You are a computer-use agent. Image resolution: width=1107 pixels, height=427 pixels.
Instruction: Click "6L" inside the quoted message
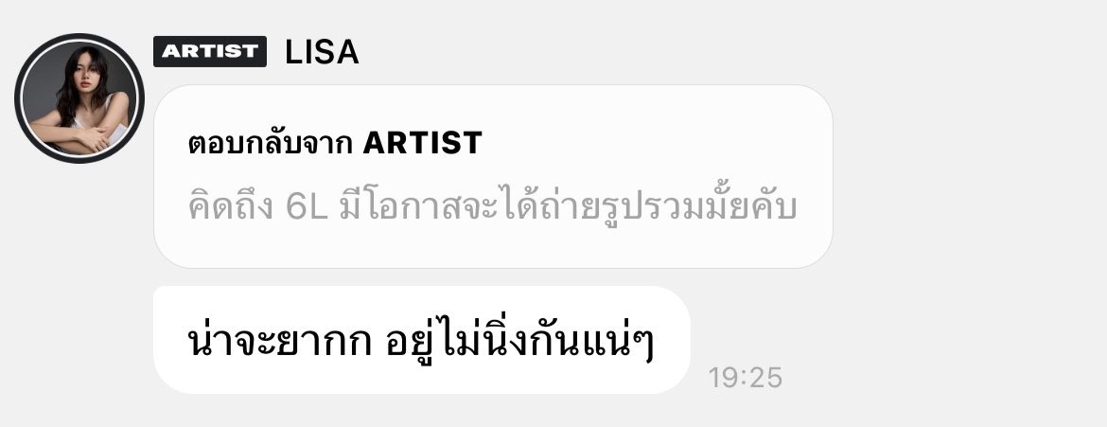307,208
